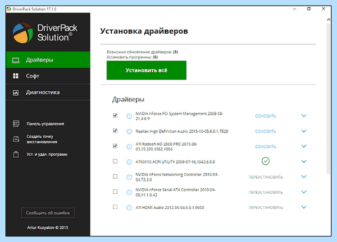Minimize the DriverPack Solution window
This screenshot has height=242, width=337.
pos(294,9)
